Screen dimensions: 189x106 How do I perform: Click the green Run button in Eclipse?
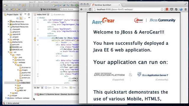point(76,5)
